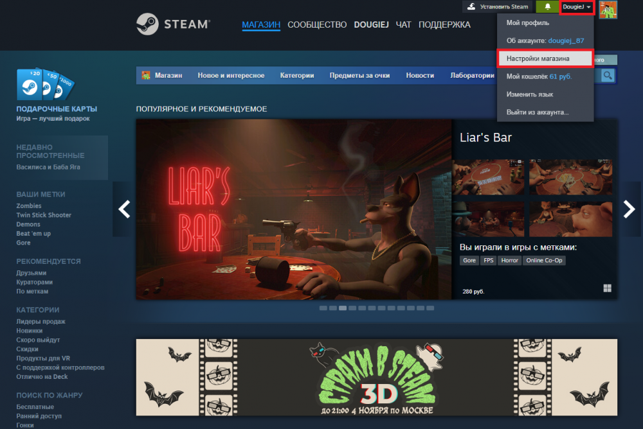Click the gift cards image
The image size is (643, 429).
click(45, 84)
